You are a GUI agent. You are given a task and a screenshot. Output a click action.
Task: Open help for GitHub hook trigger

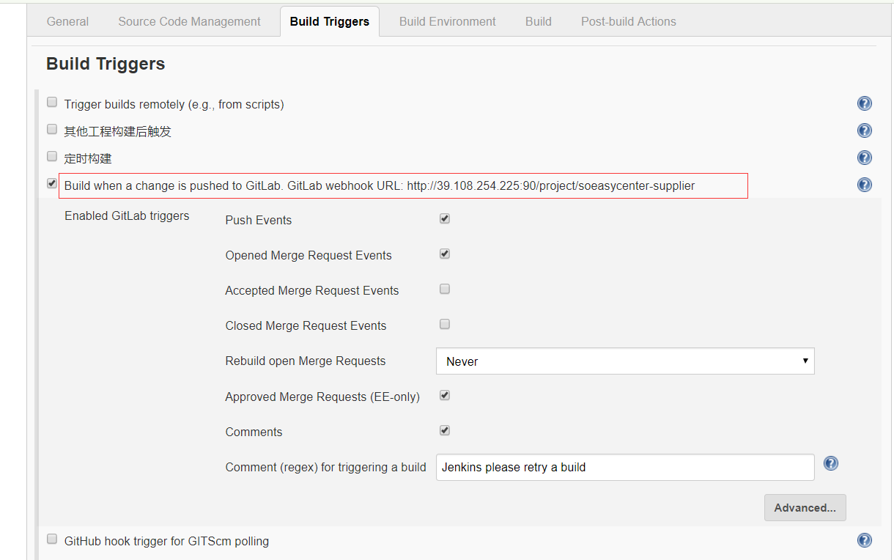pyautogui.click(x=865, y=540)
